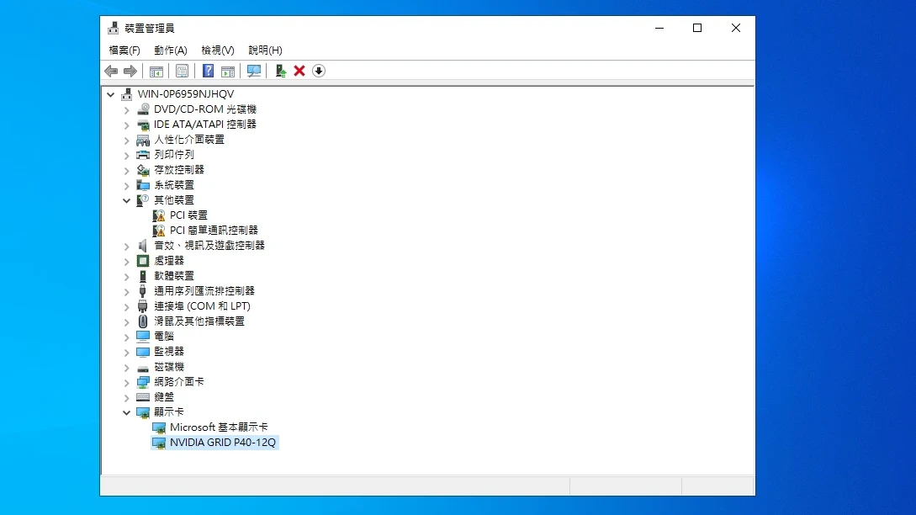Image resolution: width=916 pixels, height=515 pixels.
Task: Select the Microsoft 基本顯示卡 entry
Action: (219, 427)
